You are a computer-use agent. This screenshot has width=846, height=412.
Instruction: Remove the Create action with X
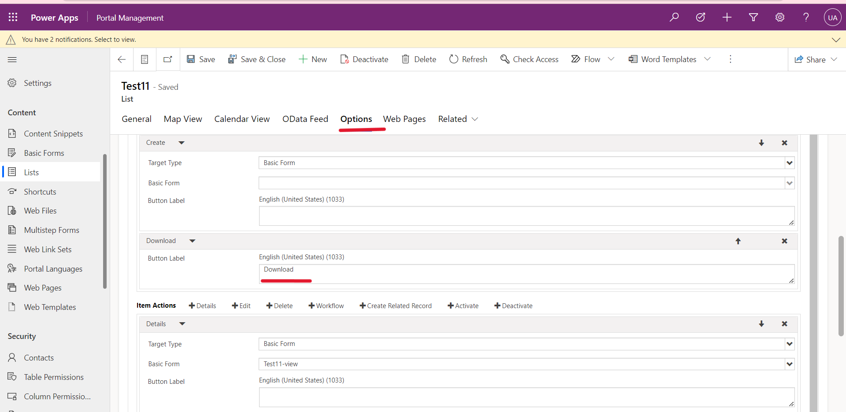coord(784,143)
